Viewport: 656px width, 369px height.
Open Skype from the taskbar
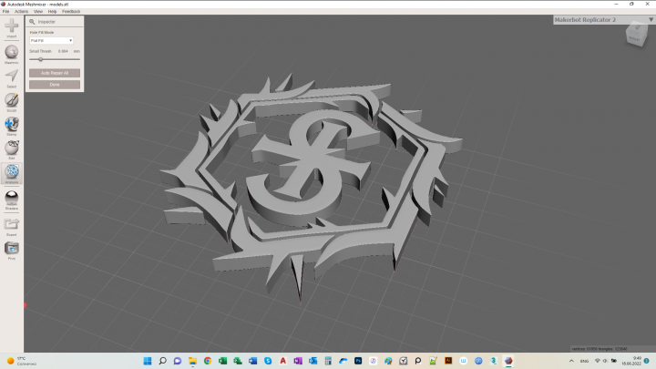click(x=268, y=361)
